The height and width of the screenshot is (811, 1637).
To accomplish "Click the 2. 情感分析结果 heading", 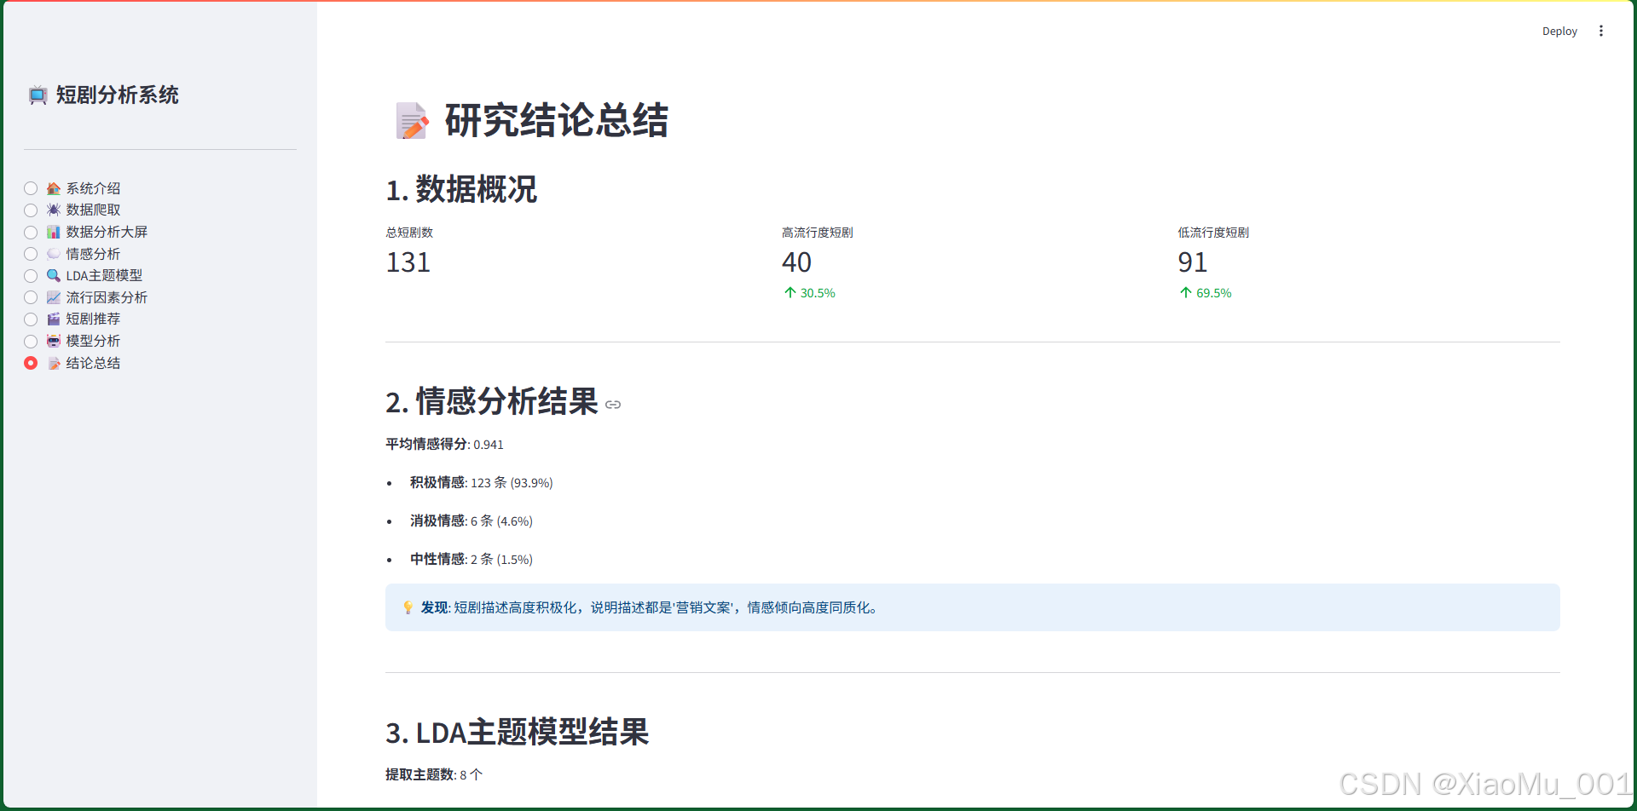I will [492, 401].
